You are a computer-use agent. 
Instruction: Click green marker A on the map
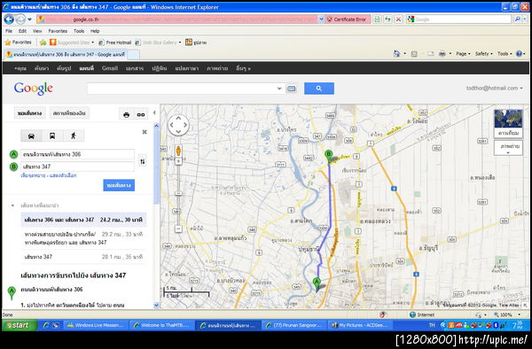click(317, 284)
